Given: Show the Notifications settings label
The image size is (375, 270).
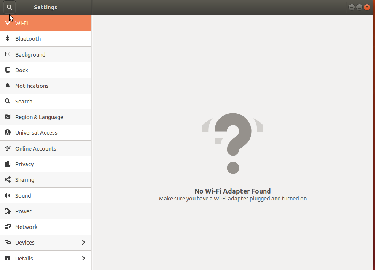Looking at the screenshot, I should point(32,86).
